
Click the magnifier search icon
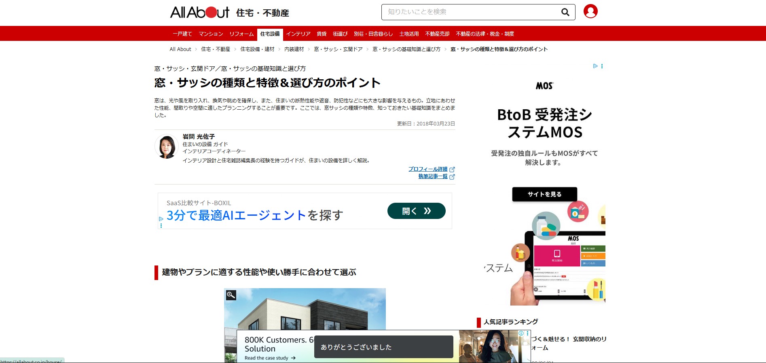565,12
